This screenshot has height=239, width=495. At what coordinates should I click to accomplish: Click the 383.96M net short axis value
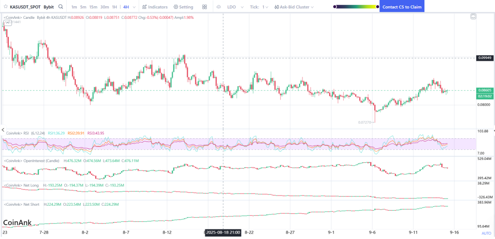pyautogui.click(x=485, y=202)
